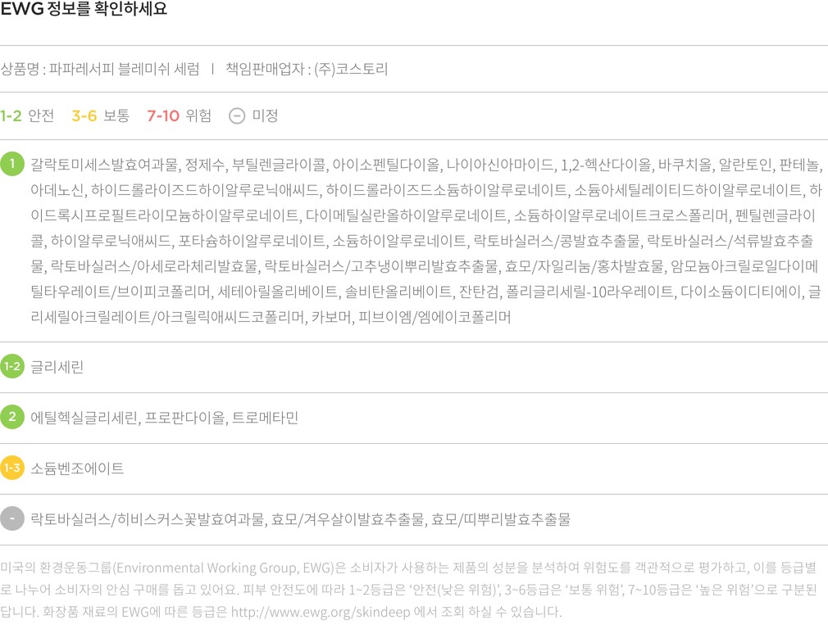Click the green grade 2 badge
The height and width of the screenshot is (629, 828).
click(12, 418)
